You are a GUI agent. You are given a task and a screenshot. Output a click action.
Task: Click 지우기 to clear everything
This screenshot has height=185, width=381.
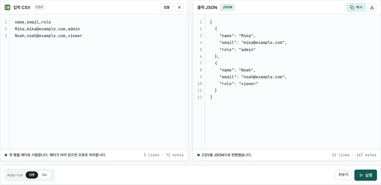point(343,175)
